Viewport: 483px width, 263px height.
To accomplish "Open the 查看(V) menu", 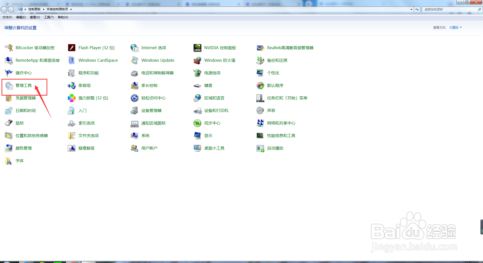I will point(35,17).
